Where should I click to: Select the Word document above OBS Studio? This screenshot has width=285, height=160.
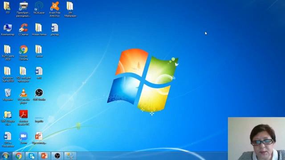click(39, 73)
